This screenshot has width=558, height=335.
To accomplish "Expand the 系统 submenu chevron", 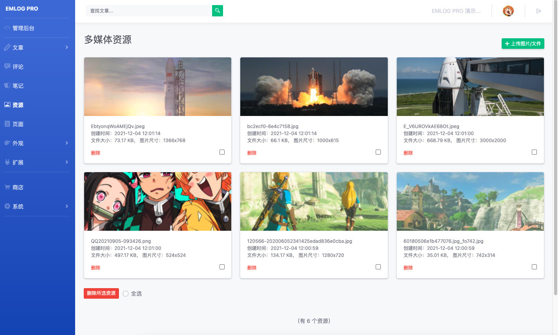I will pyautogui.click(x=67, y=206).
